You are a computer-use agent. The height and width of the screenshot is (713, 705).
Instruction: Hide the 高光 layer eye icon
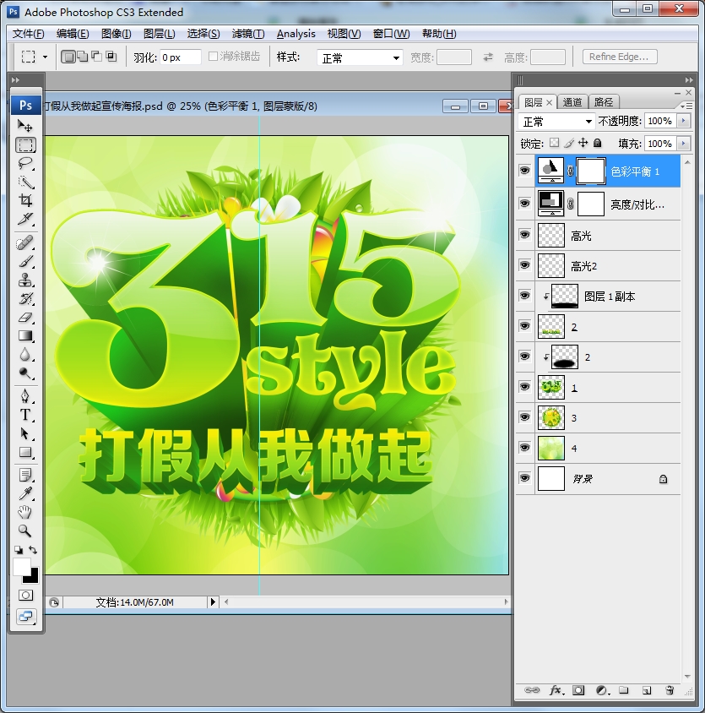point(524,236)
